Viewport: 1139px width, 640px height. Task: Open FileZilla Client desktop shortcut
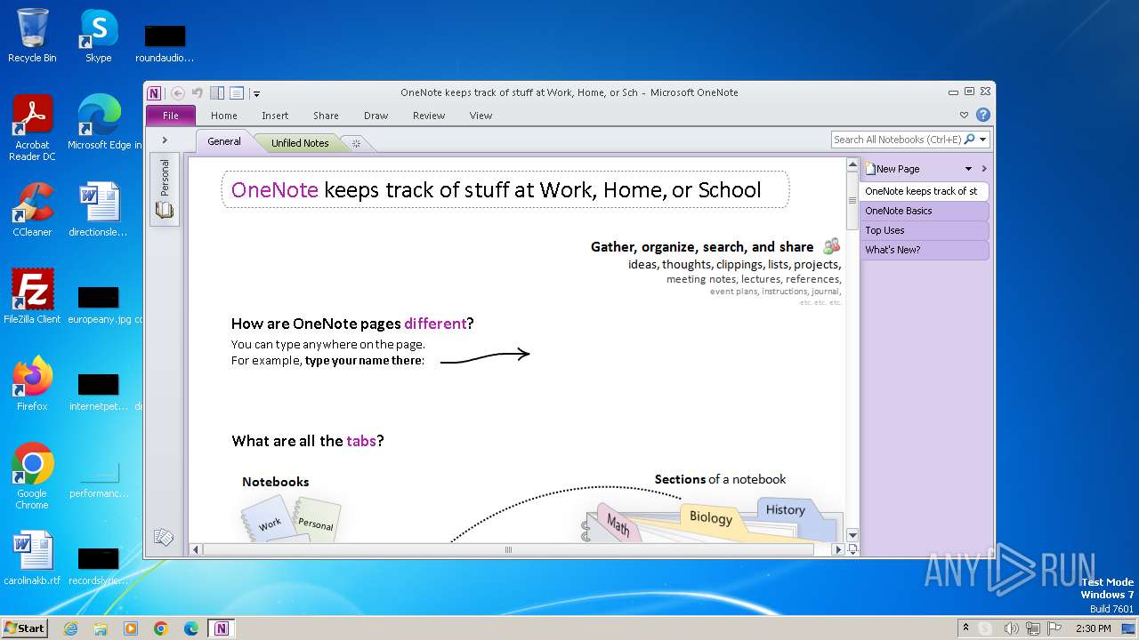[32, 297]
